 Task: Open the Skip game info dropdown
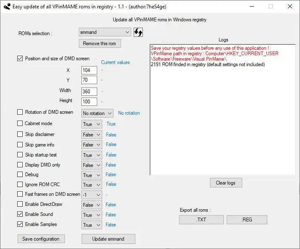pyautogui.click(x=92, y=145)
